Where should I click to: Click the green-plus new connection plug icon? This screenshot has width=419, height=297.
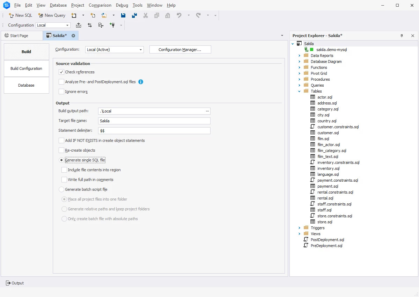[112, 25]
